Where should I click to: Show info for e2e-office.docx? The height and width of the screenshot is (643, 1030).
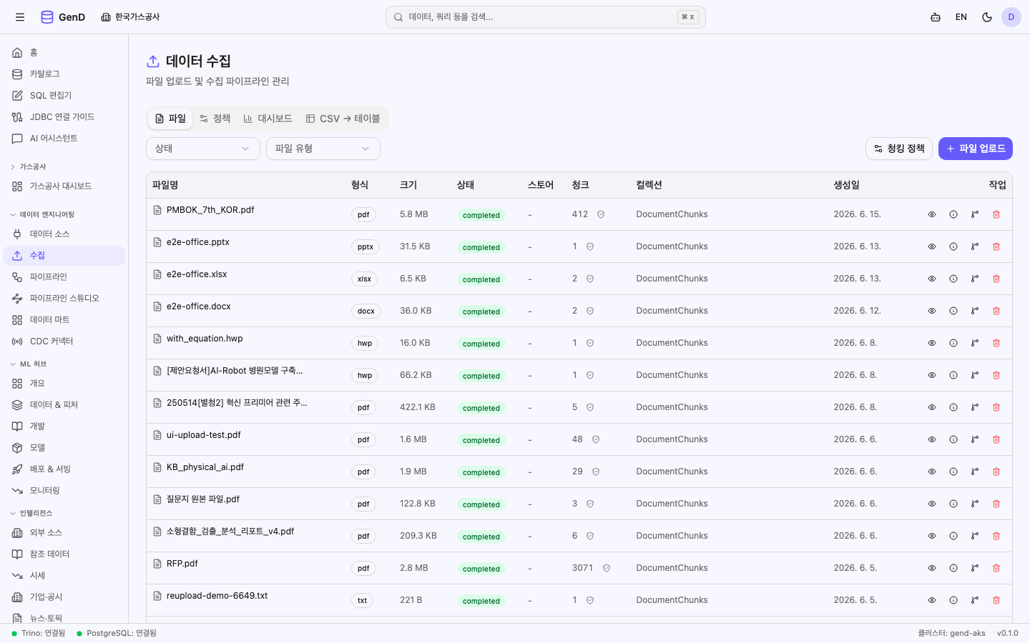pos(953,311)
